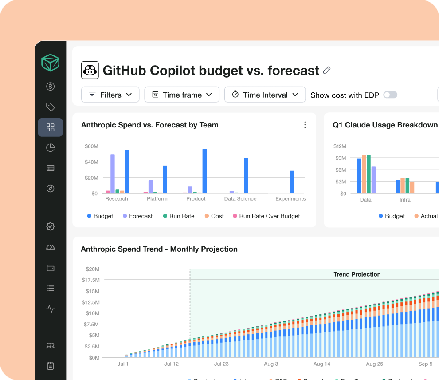
Task: Toggle Cost legend item
Action: pos(214,216)
